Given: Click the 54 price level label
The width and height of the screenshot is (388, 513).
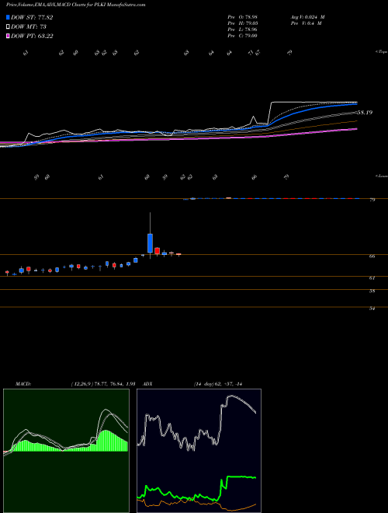Looking at the screenshot, I should [x=372, y=309].
